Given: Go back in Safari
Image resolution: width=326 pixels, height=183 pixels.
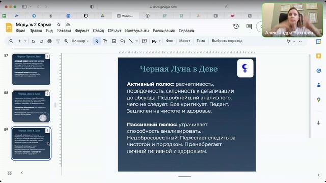Looking at the screenshot, I should [x=38, y=7].
